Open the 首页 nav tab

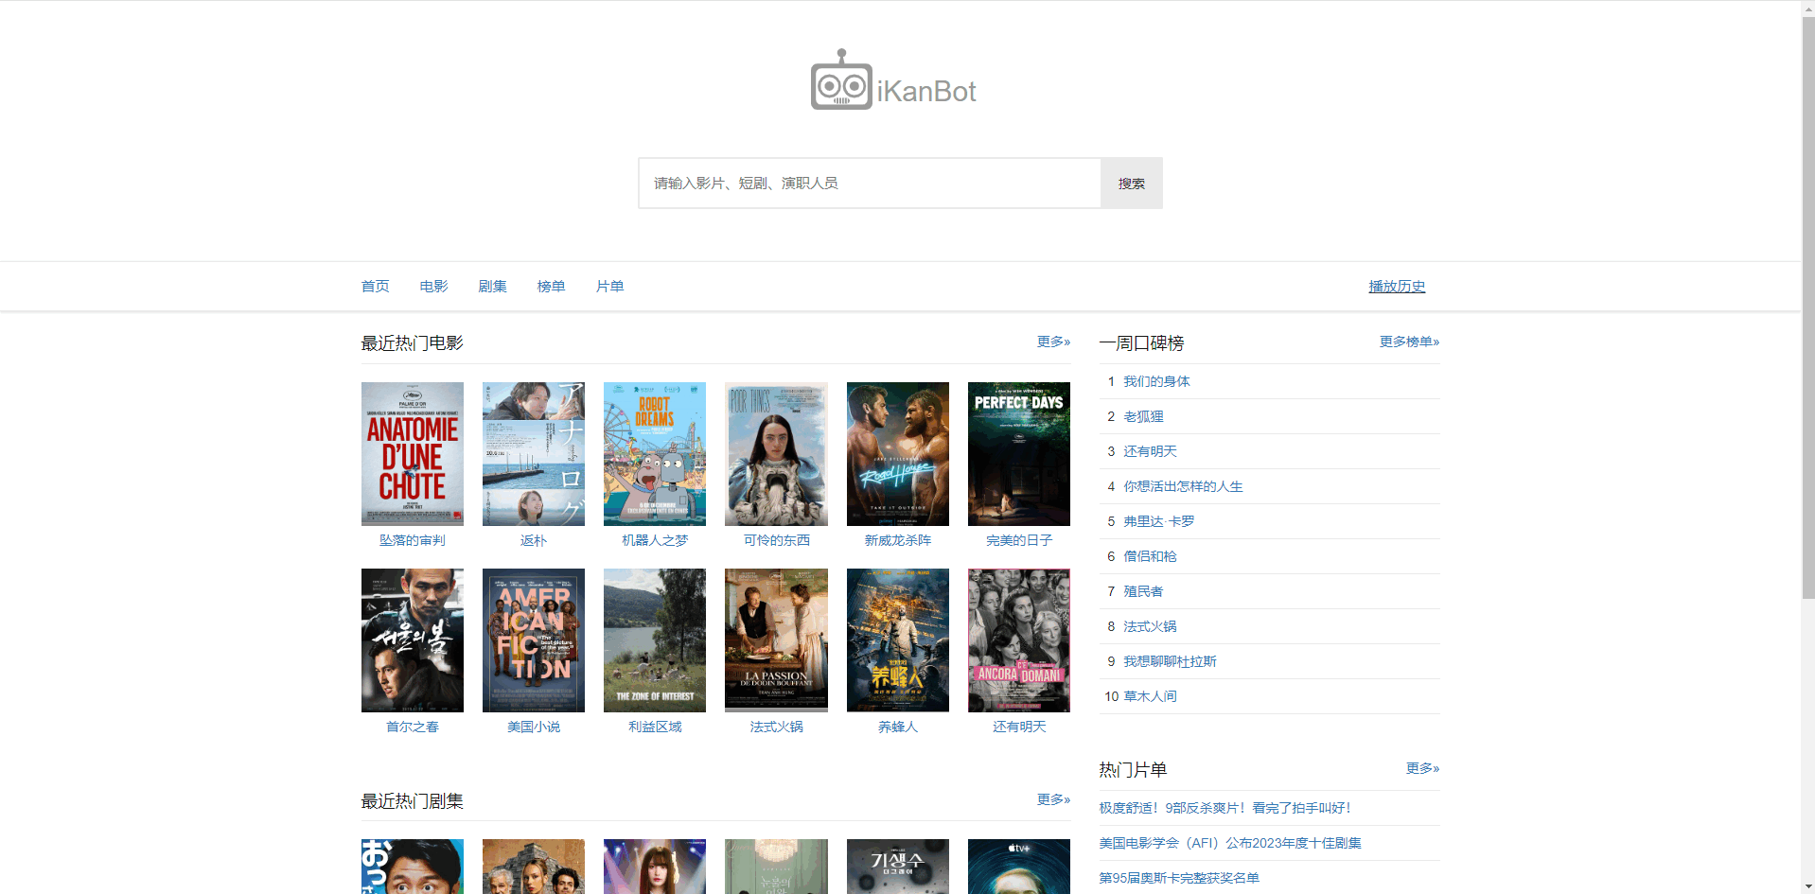pos(375,287)
